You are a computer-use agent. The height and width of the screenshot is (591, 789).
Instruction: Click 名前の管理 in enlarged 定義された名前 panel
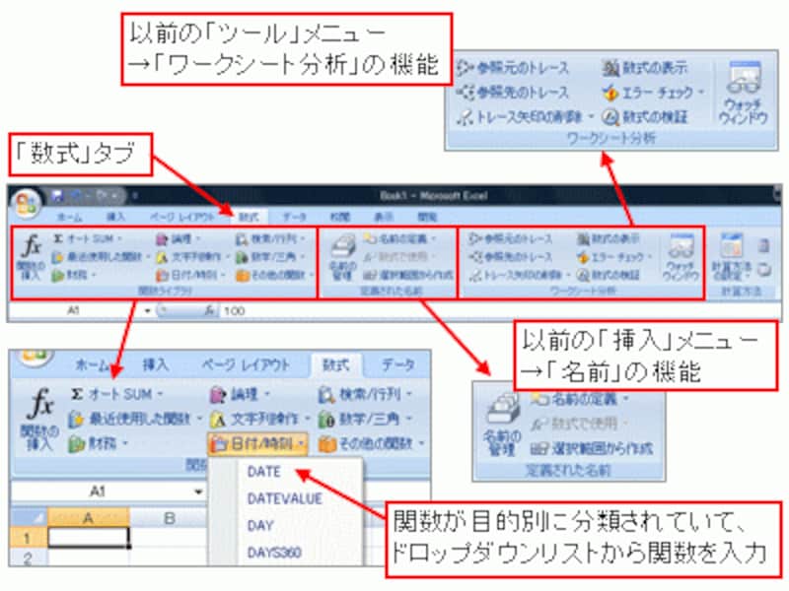[x=501, y=424]
